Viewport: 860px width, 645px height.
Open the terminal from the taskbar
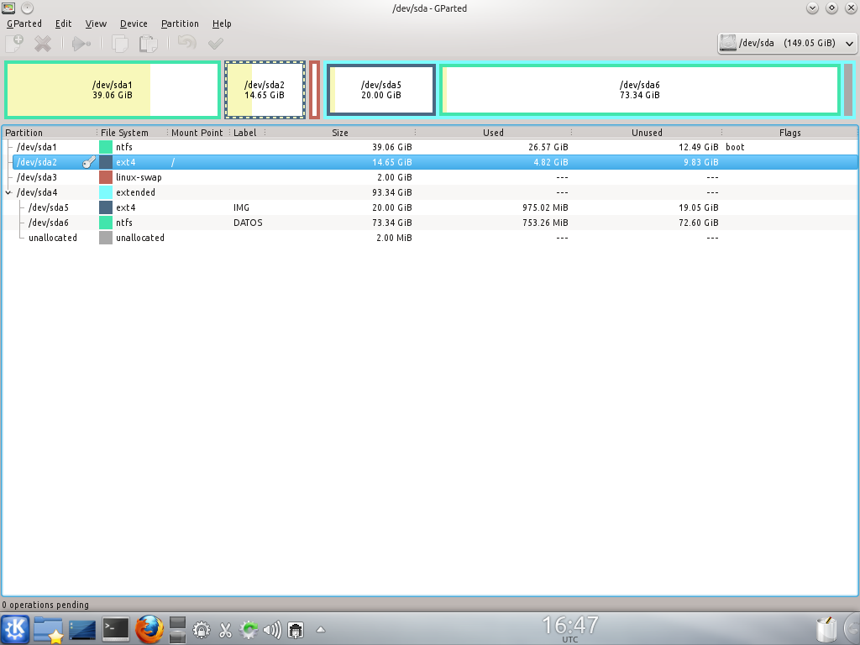click(115, 628)
